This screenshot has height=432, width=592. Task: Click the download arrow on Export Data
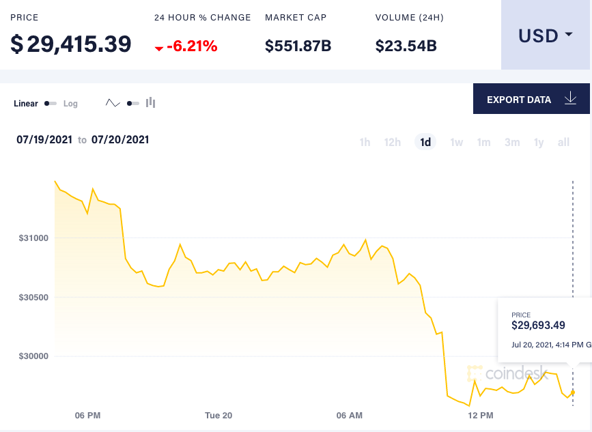[570, 98]
